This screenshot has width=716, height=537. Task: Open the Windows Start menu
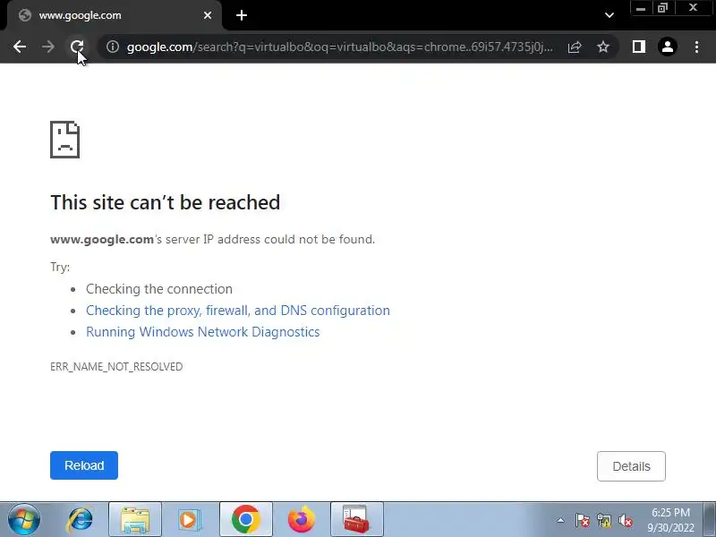pyautogui.click(x=24, y=520)
